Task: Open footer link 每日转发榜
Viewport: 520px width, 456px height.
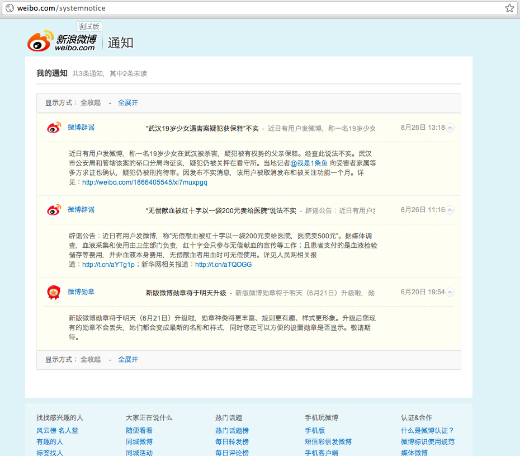Action: tap(232, 442)
